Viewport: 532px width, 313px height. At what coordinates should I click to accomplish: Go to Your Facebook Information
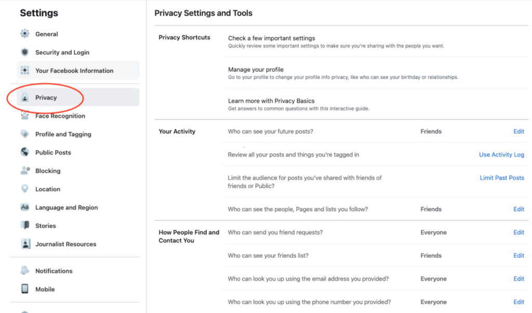pyautogui.click(x=78, y=71)
